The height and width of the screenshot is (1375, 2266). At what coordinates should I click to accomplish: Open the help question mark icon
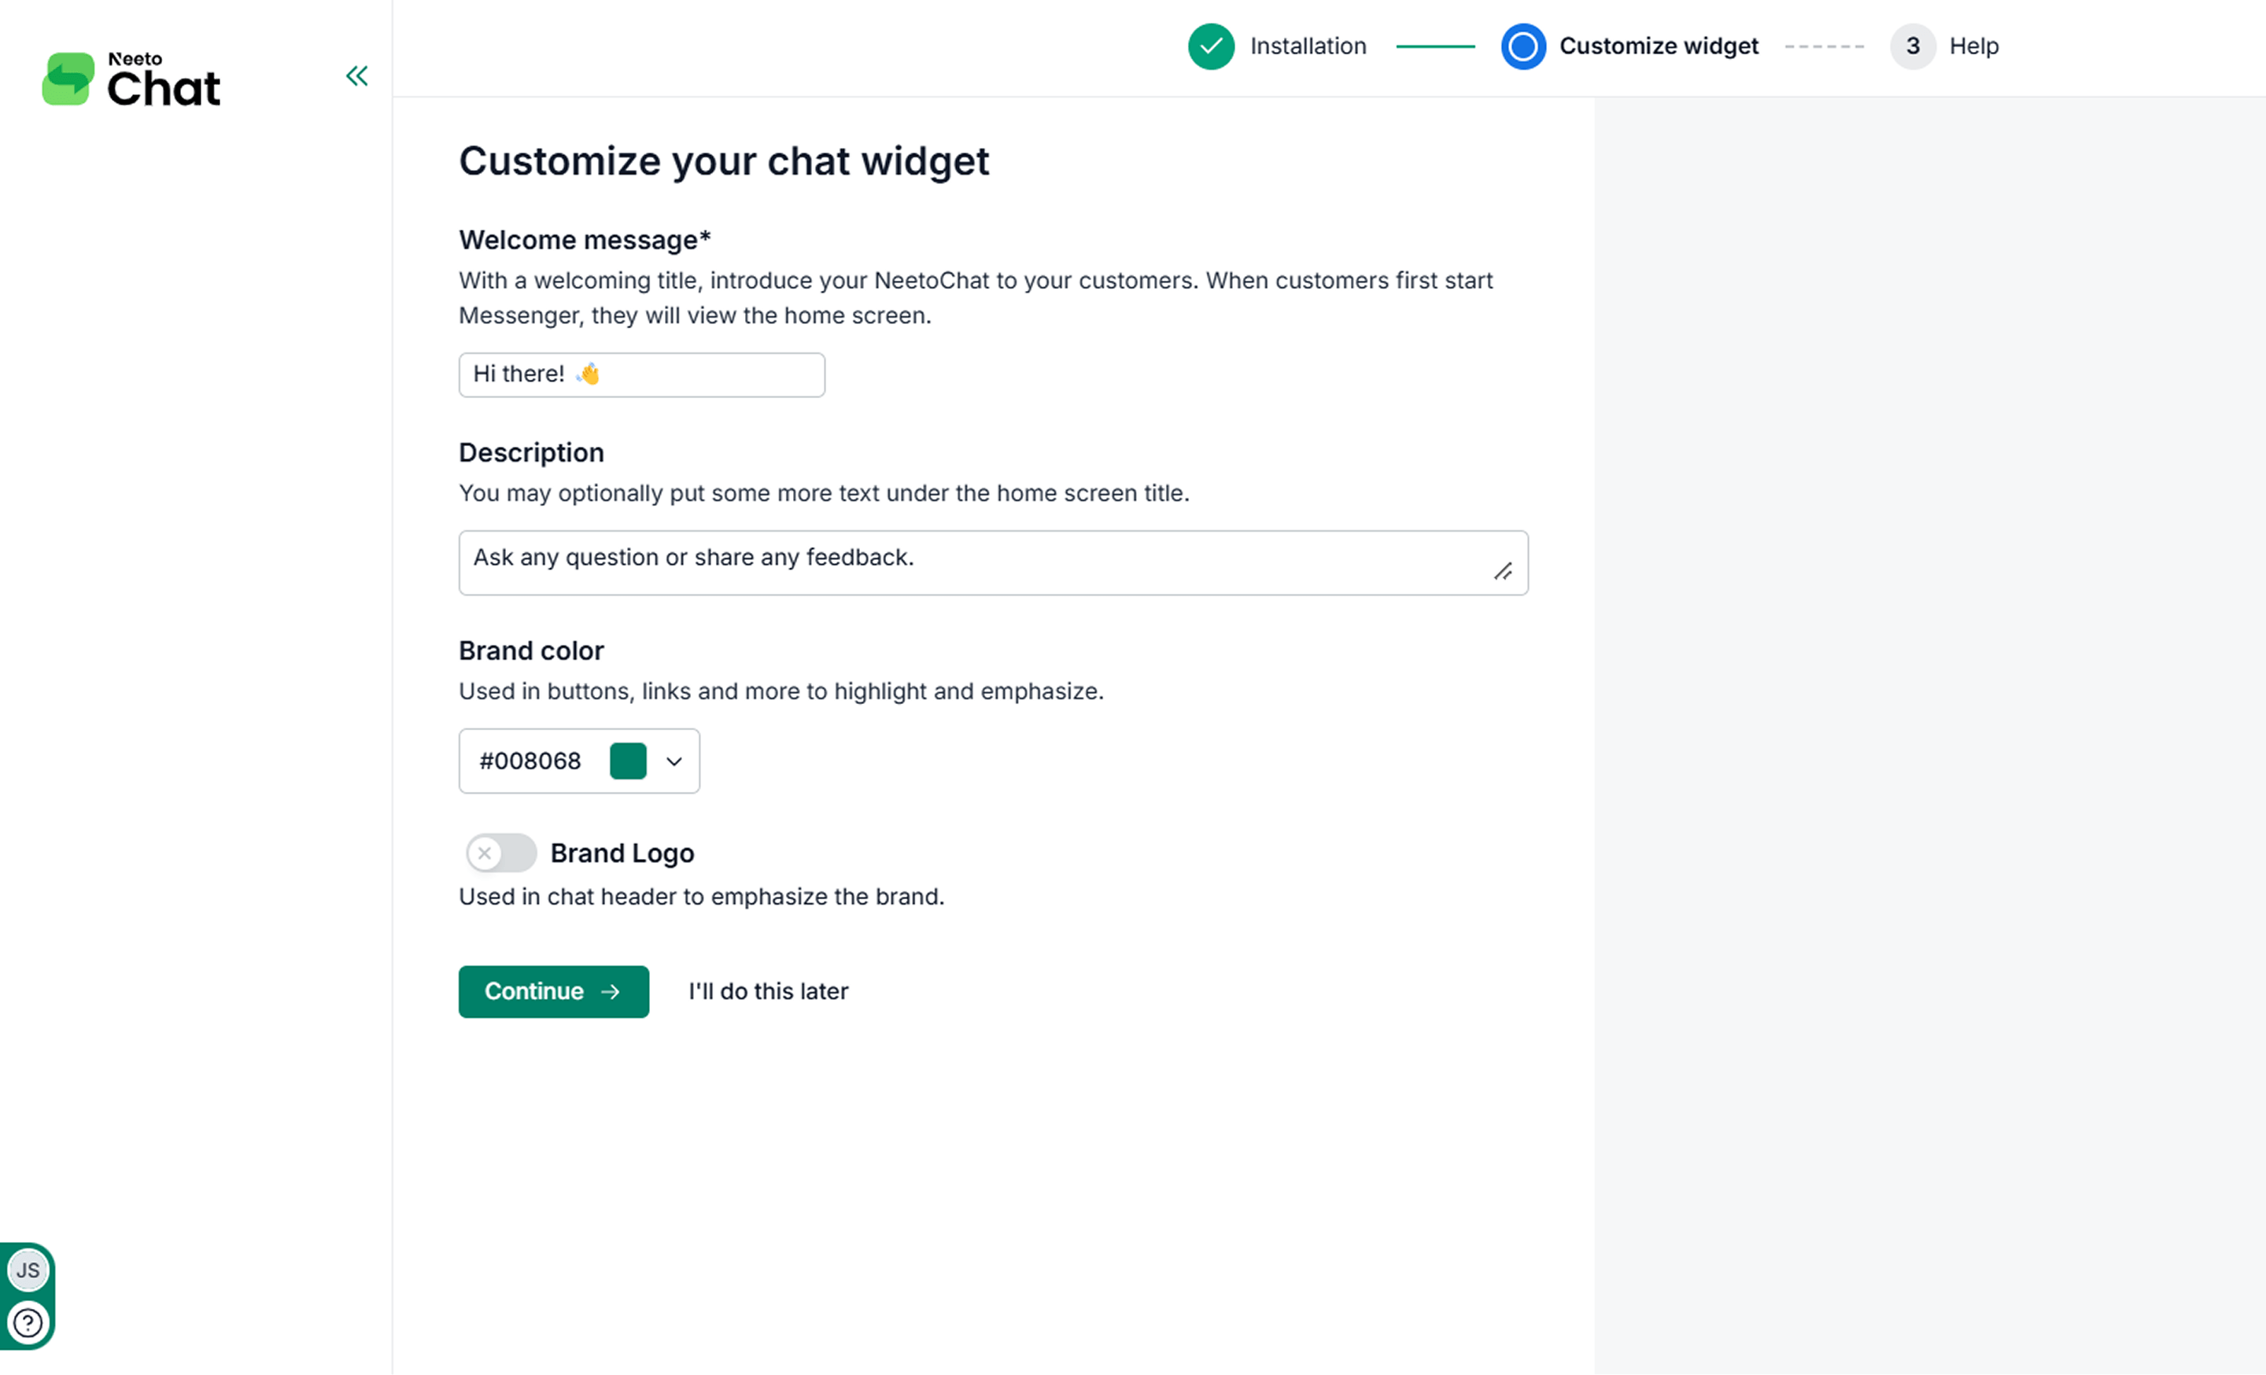28,1322
